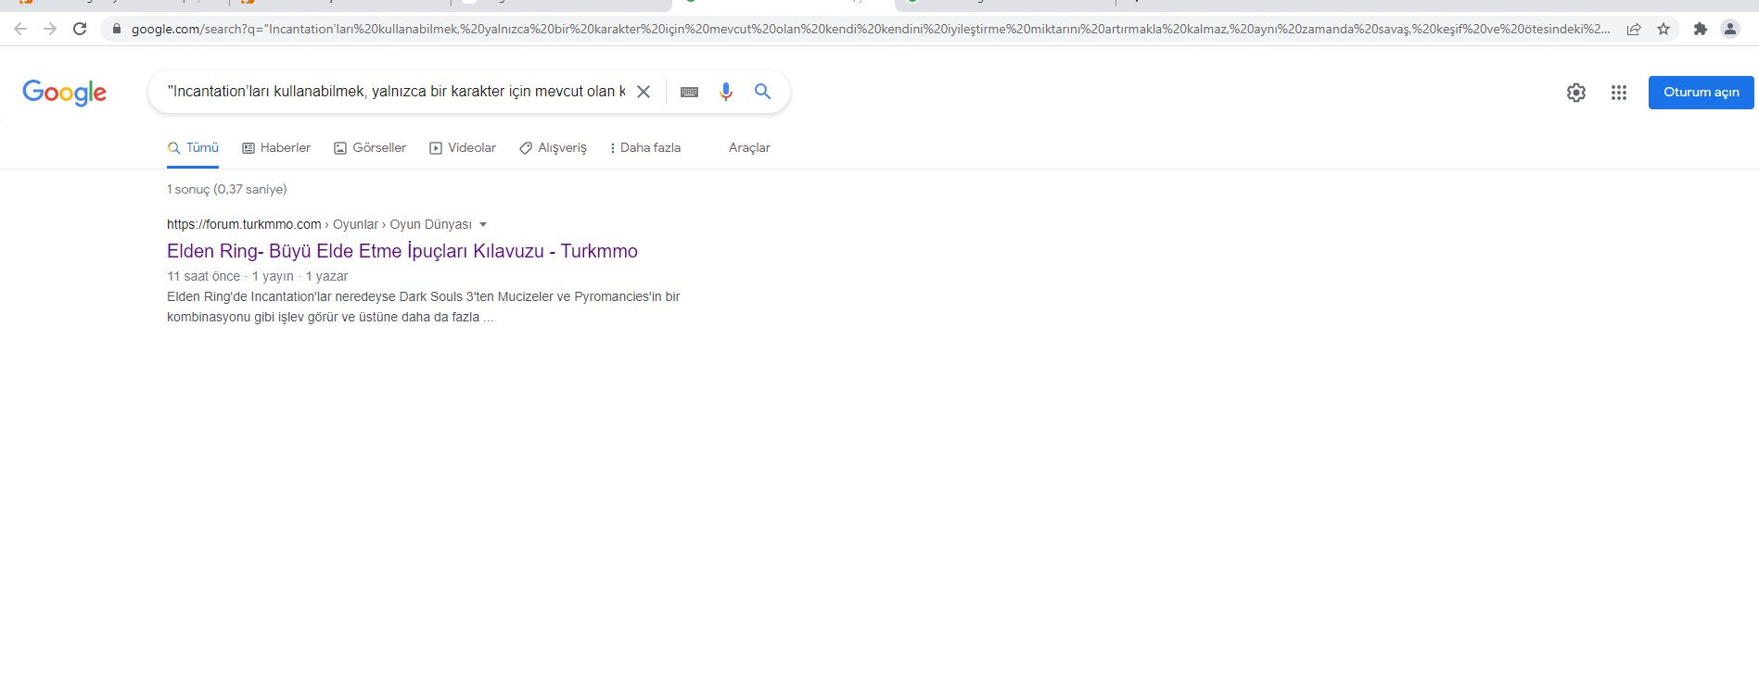The image size is (1759, 678).
Task: Click the Oturum açın sign-in button
Action: [1702, 93]
